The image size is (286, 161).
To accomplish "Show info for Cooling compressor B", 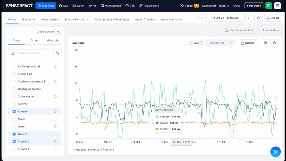I will click(x=55, y=81).
